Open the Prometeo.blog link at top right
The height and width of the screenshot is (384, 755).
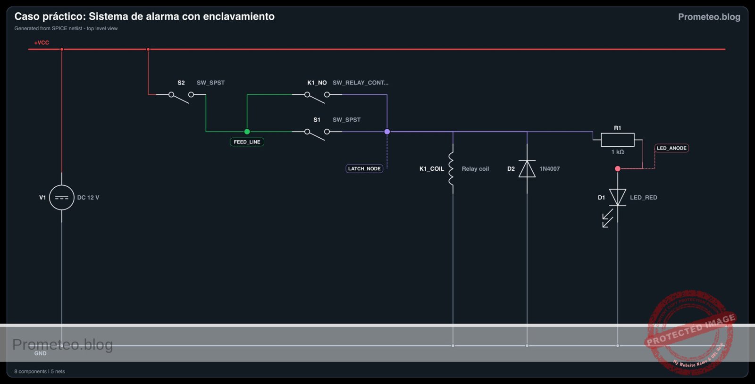(x=709, y=17)
